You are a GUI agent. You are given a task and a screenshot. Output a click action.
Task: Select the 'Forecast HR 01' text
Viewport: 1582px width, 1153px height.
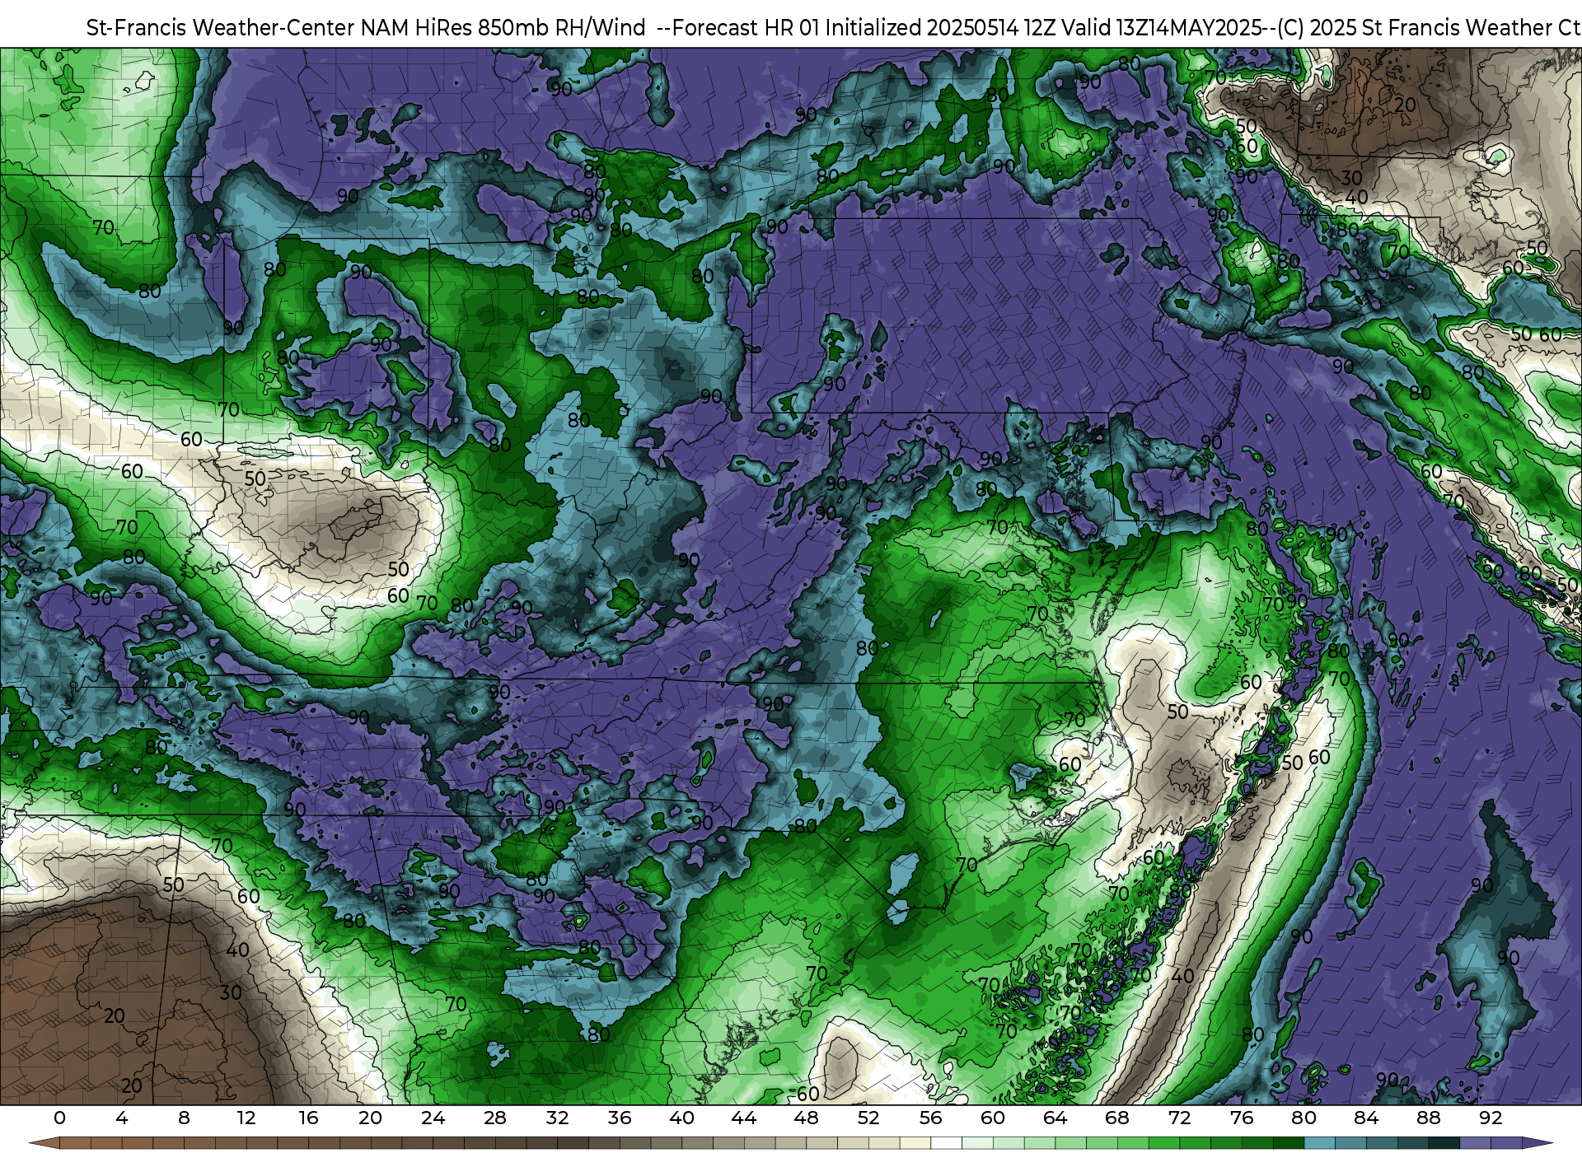click(746, 27)
